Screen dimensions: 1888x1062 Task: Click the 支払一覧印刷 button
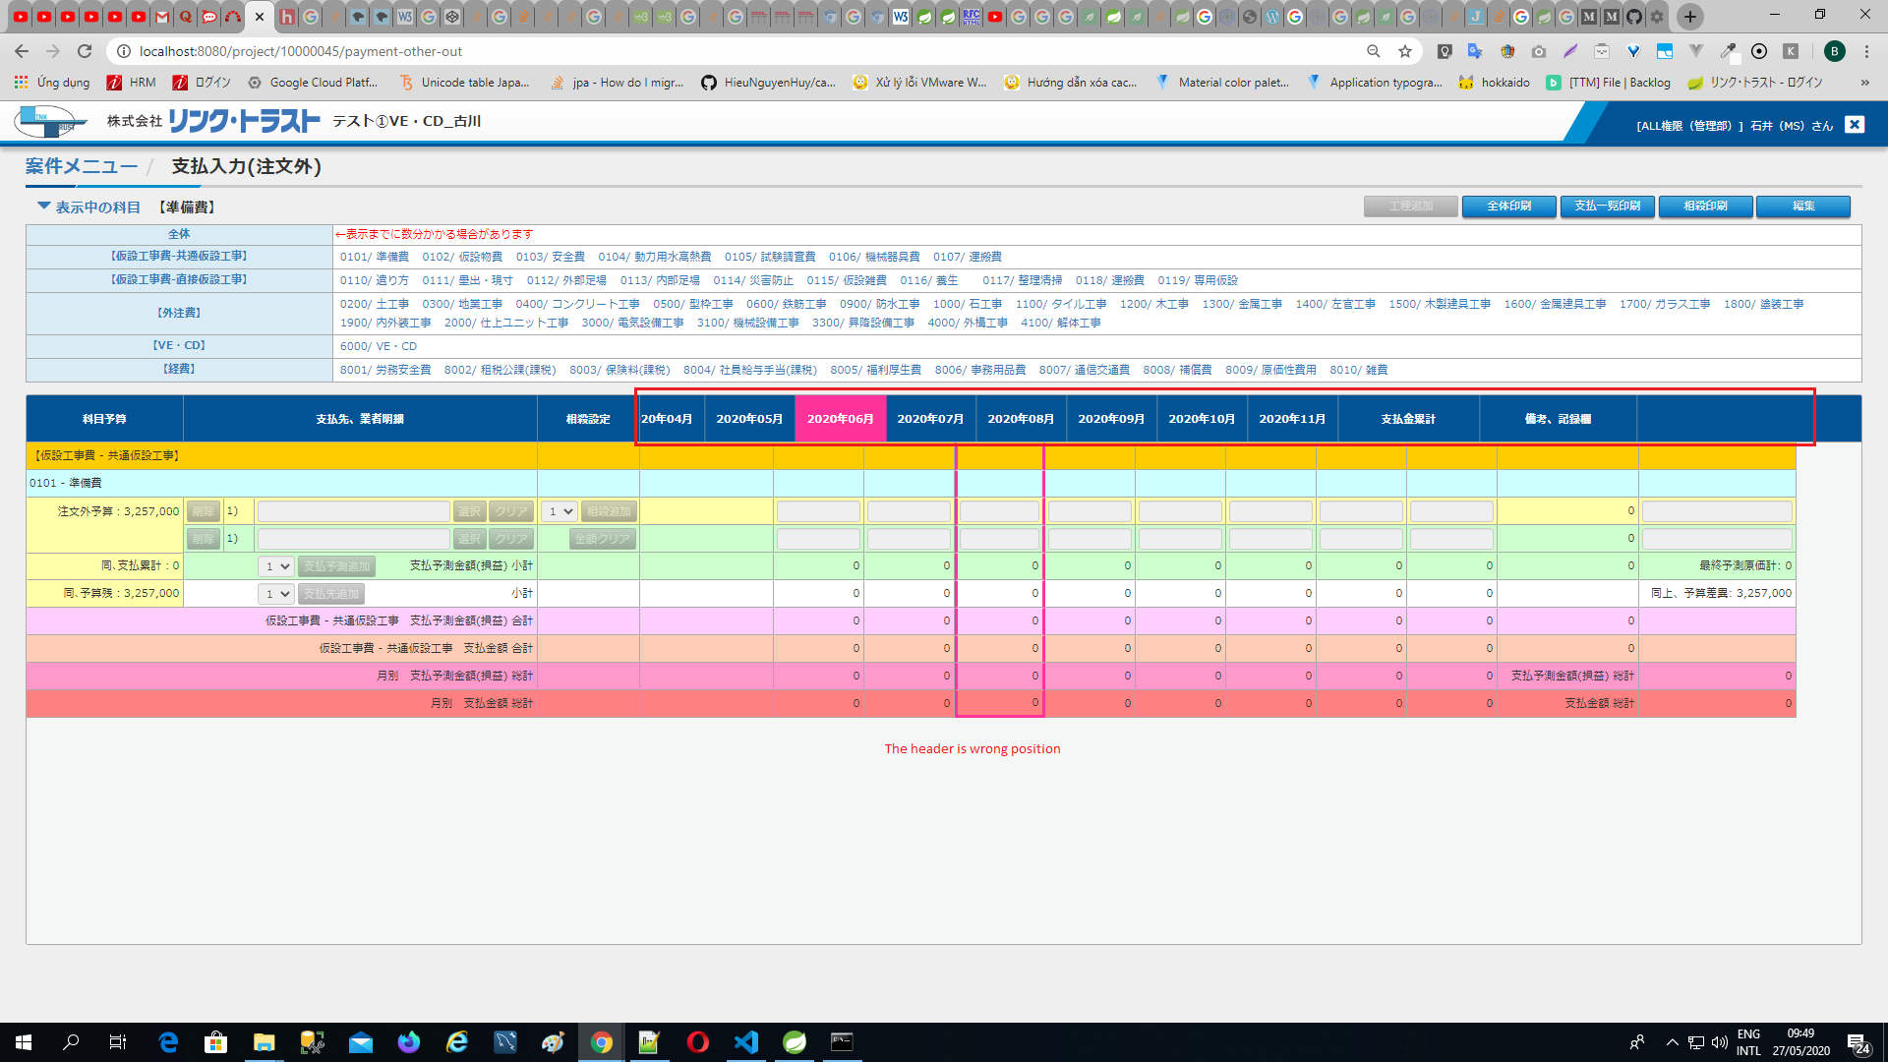[1607, 206]
